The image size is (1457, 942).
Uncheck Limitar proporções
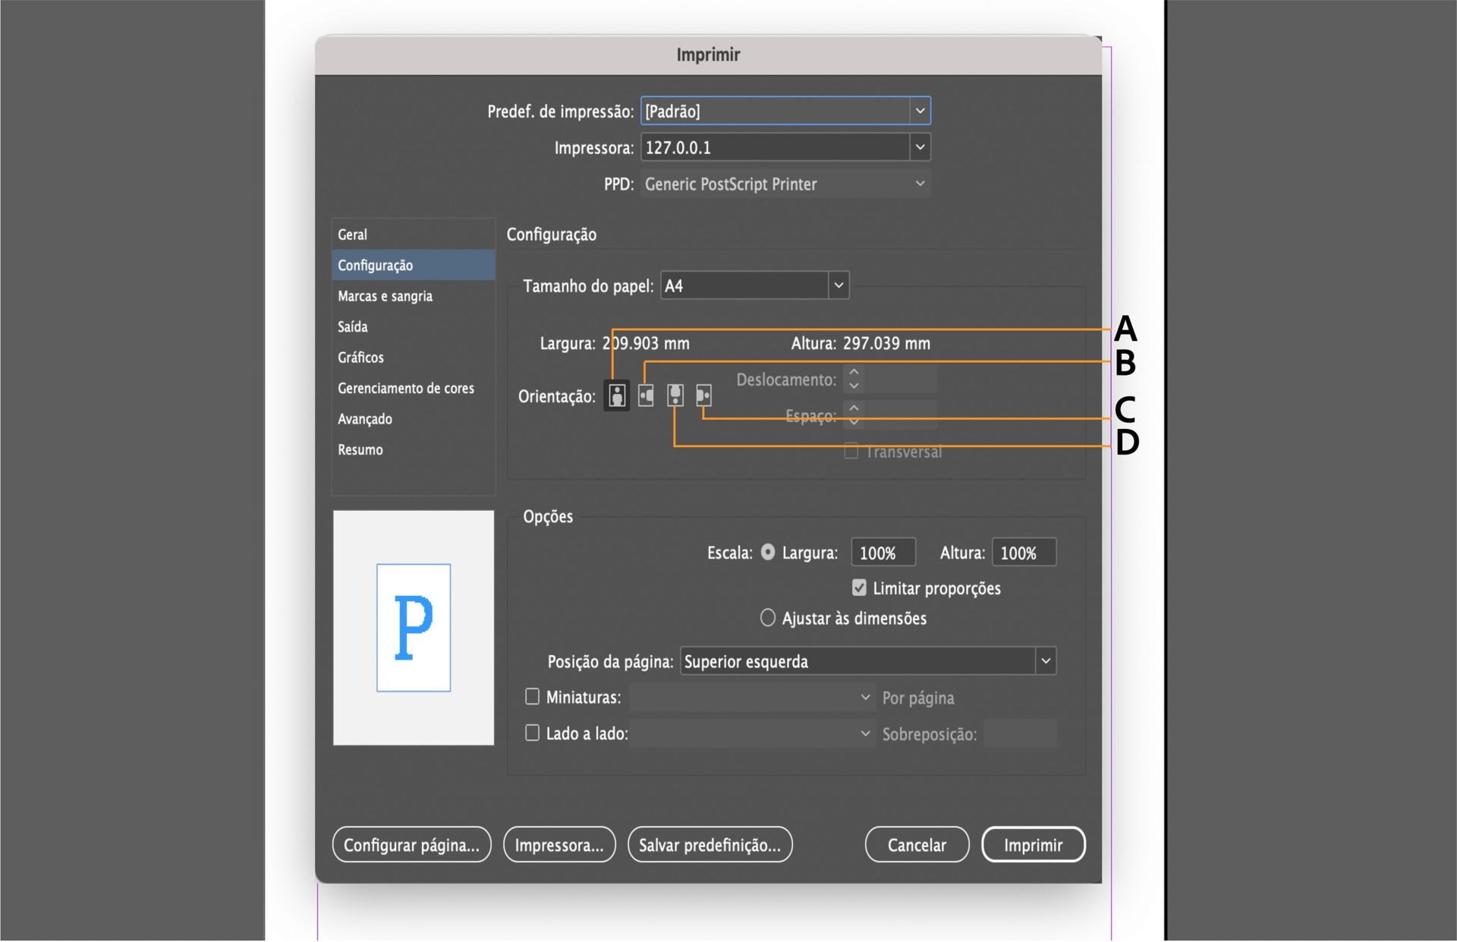[x=858, y=588]
